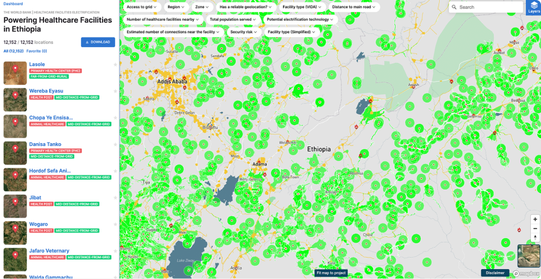
Task: Open the Region filter dropdown
Action: tap(176, 7)
